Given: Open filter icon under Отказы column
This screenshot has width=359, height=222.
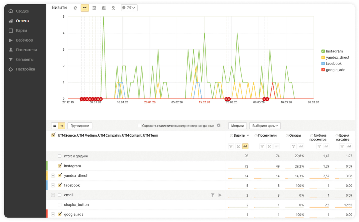Looking at the screenshot, I should click(294, 147).
